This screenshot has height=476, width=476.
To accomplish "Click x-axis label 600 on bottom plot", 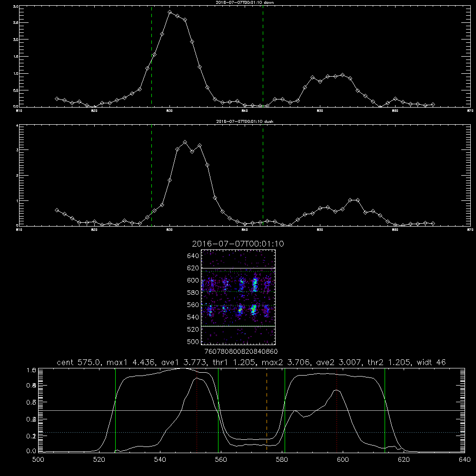I will [343, 460].
